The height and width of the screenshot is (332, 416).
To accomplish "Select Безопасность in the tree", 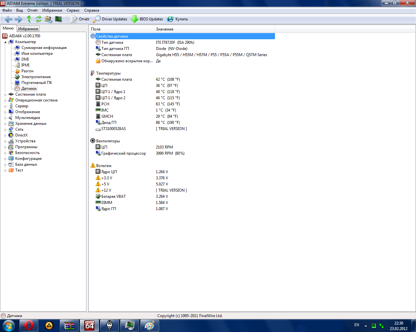I will (24, 153).
